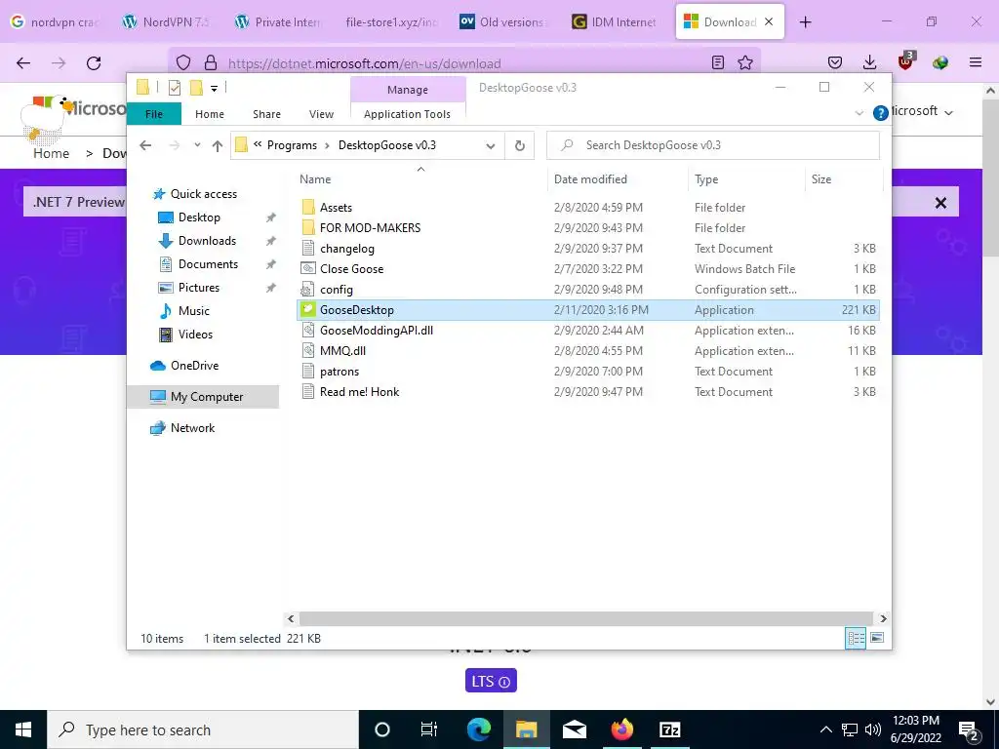Screen dimensions: 999x749
Task: Click Properties icon in quick access toolbar
Action: [x=175, y=88]
